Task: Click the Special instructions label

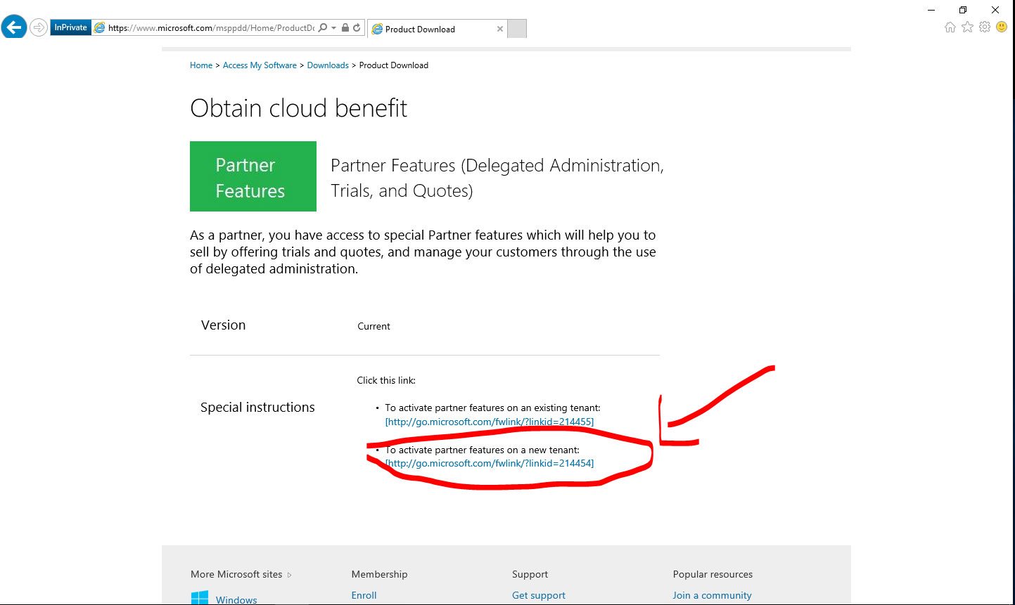Action: pos(257,408)
